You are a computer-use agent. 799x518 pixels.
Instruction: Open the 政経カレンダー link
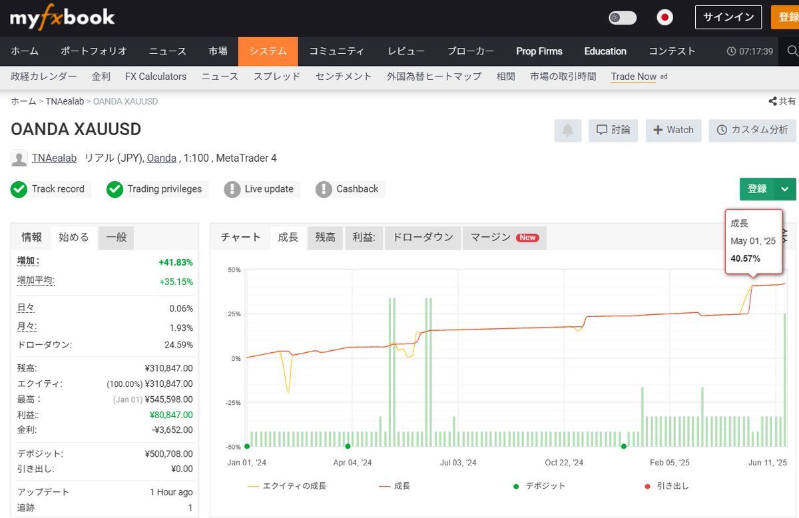coord(44,77)
